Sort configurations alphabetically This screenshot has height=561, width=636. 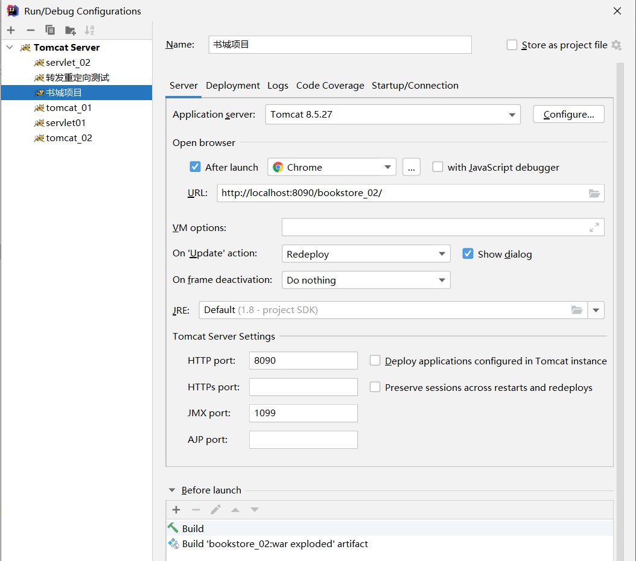pyautogui.click(x=89, y=30)
